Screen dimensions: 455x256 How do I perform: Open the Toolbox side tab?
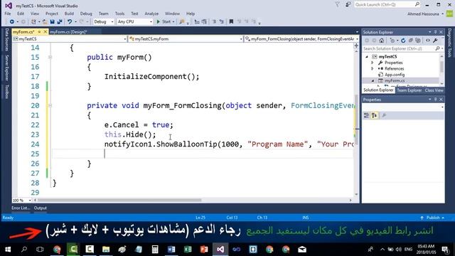point(6,92)
